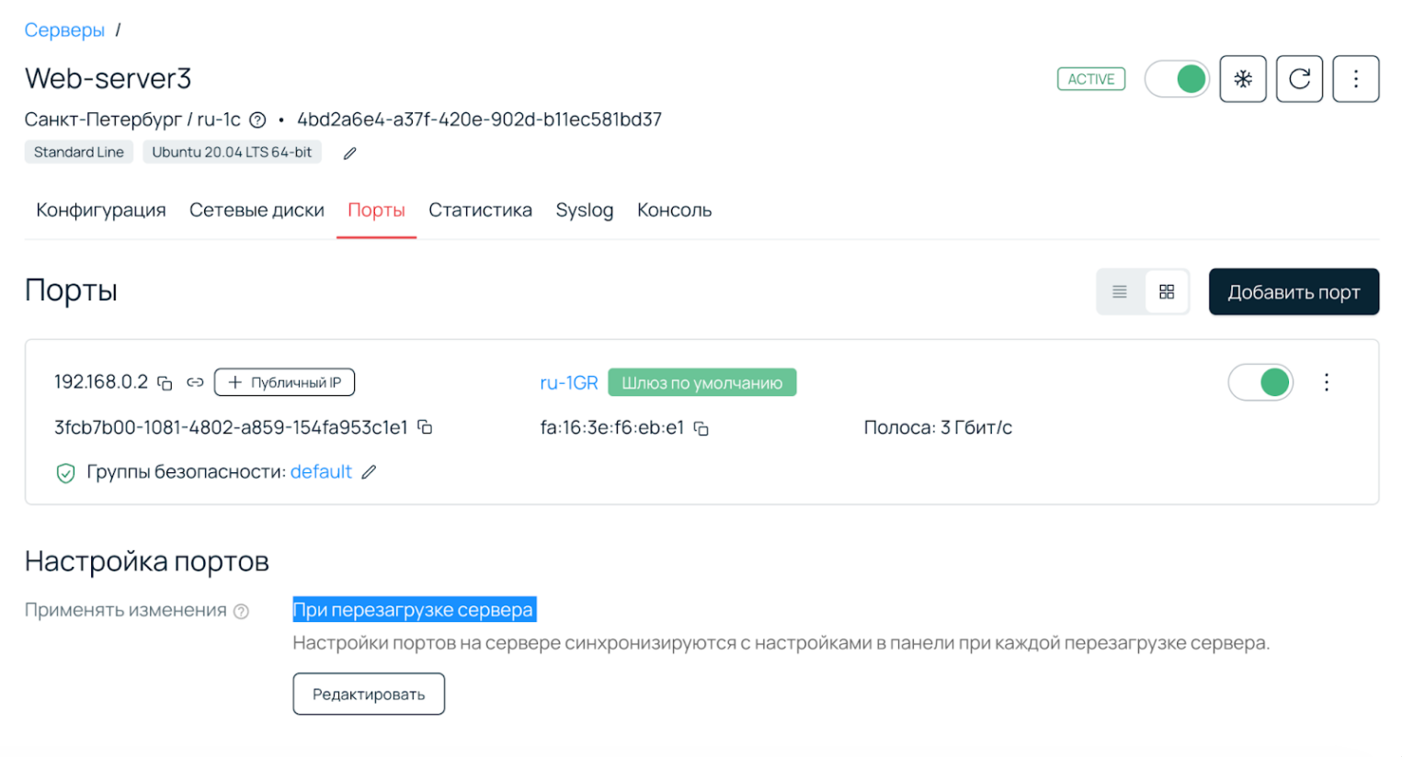Copy the IP address 192.168.0.2
1402x757 pixels.
tap(164, 382)
